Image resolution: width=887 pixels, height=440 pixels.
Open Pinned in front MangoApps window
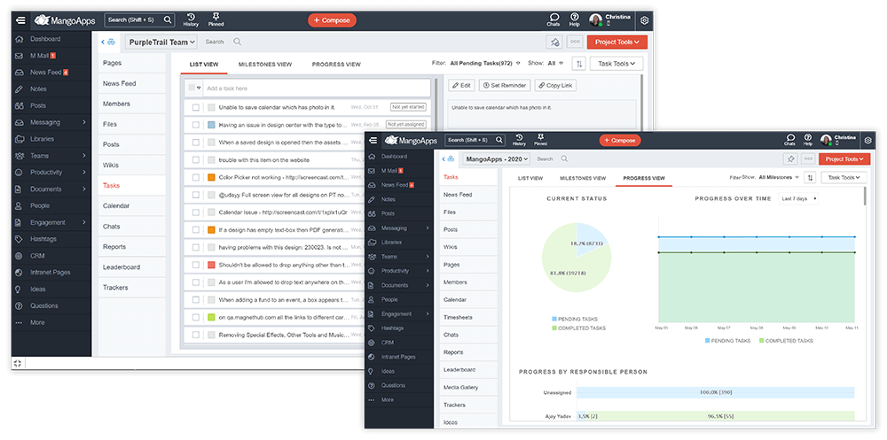pos(541,140)
